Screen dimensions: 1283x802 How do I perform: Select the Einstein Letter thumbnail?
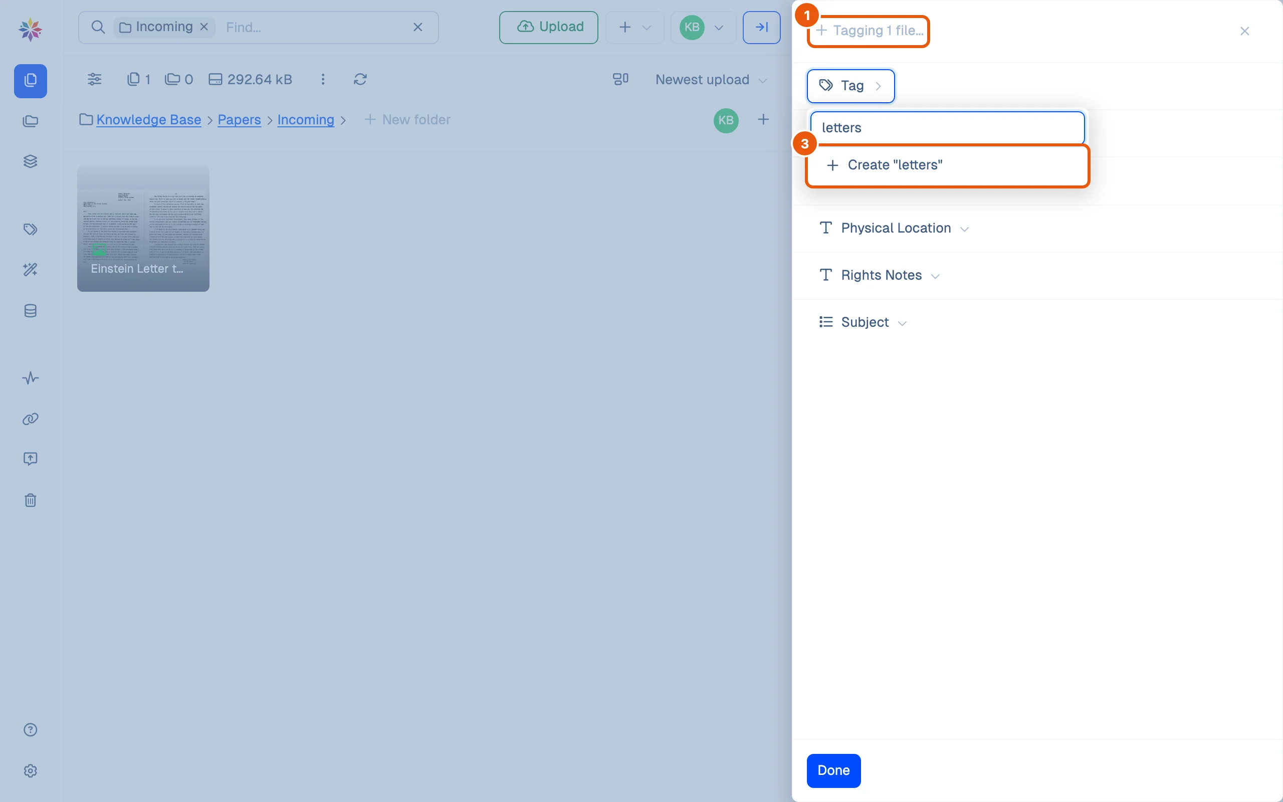tap(143, 229)
